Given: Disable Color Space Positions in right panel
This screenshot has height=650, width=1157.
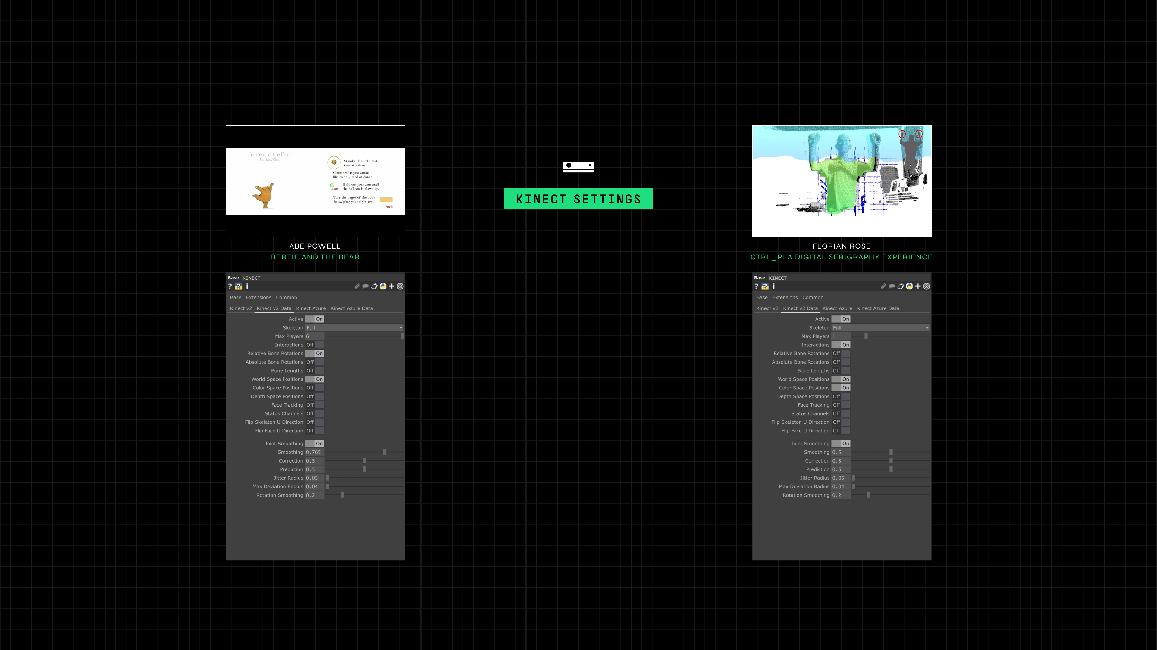Looking at the screenshot, I should click(x=841, y=388).
